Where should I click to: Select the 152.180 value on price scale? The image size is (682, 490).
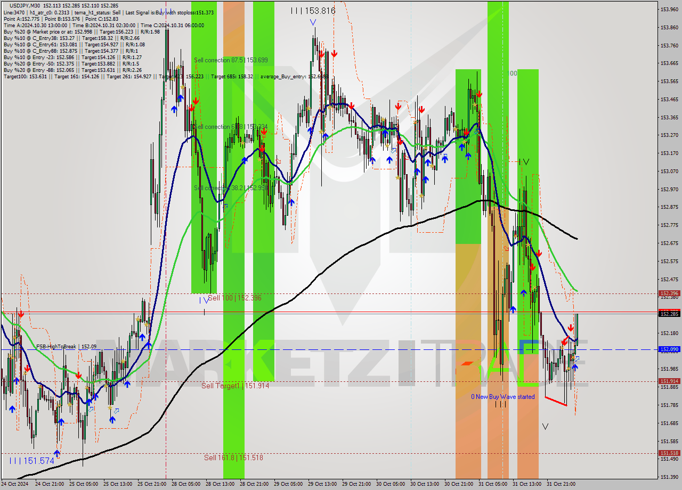(669, 333)
